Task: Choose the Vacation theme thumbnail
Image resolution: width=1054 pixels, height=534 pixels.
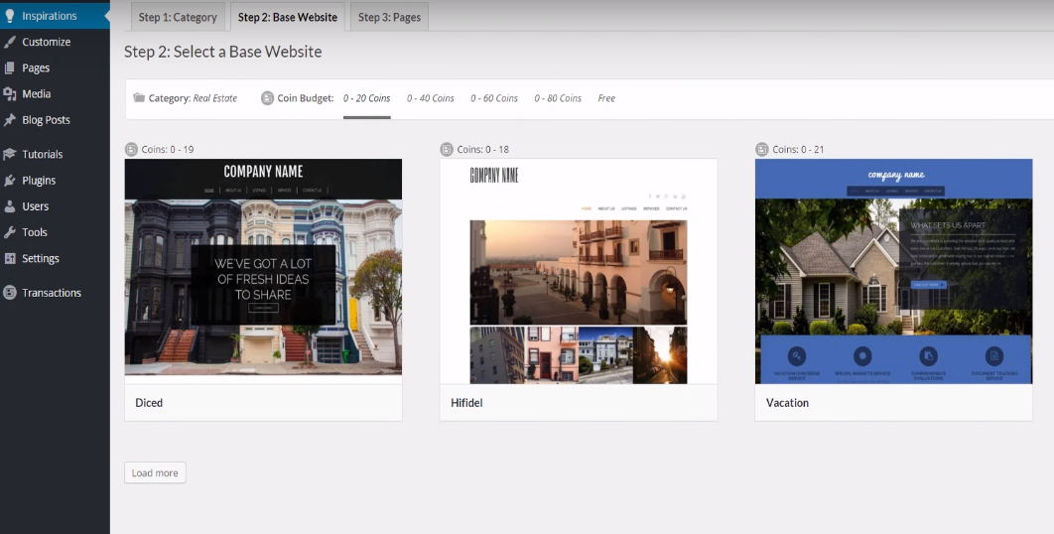Action: 893,270
